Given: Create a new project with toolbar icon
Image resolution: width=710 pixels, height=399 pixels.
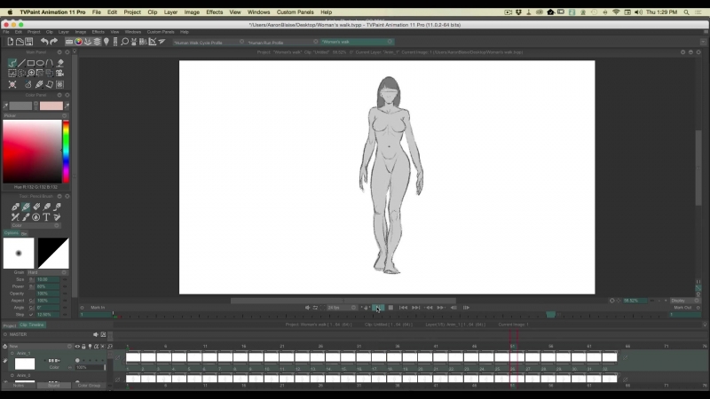Looking at the screenshot, I should point(10,42).
